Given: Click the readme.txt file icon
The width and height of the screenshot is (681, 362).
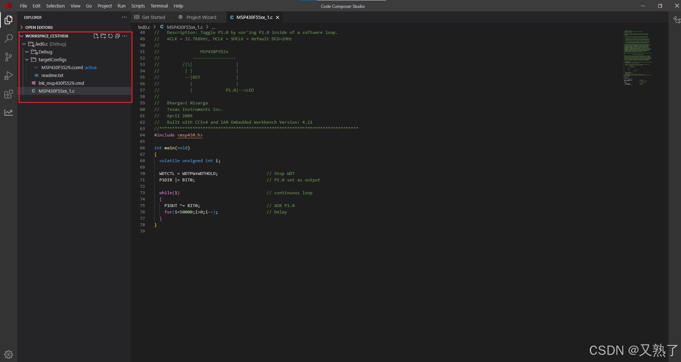Looking at the screenshot, I should click(x=36, y=75).
